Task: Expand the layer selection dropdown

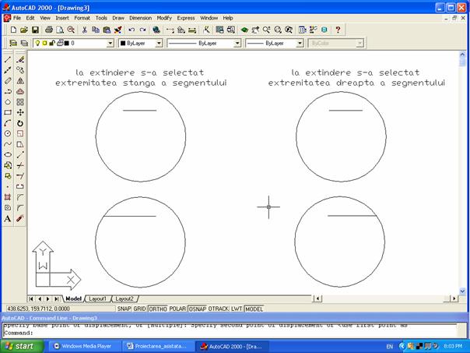Action: 110,44
